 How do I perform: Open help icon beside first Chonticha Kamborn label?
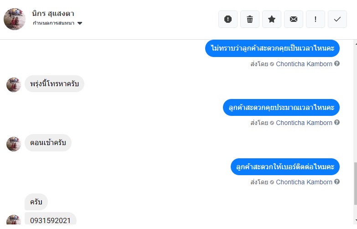point(337,63)
